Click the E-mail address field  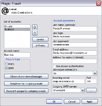coord(75,53)
